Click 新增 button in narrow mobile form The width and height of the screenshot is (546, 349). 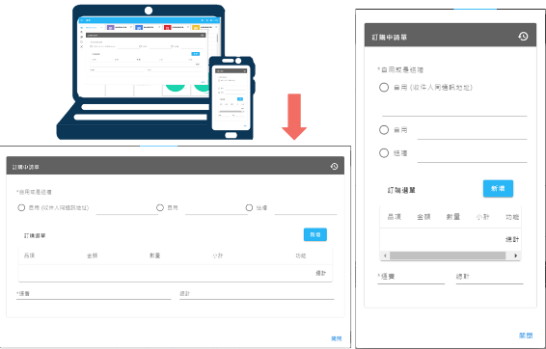coord(498,189)
